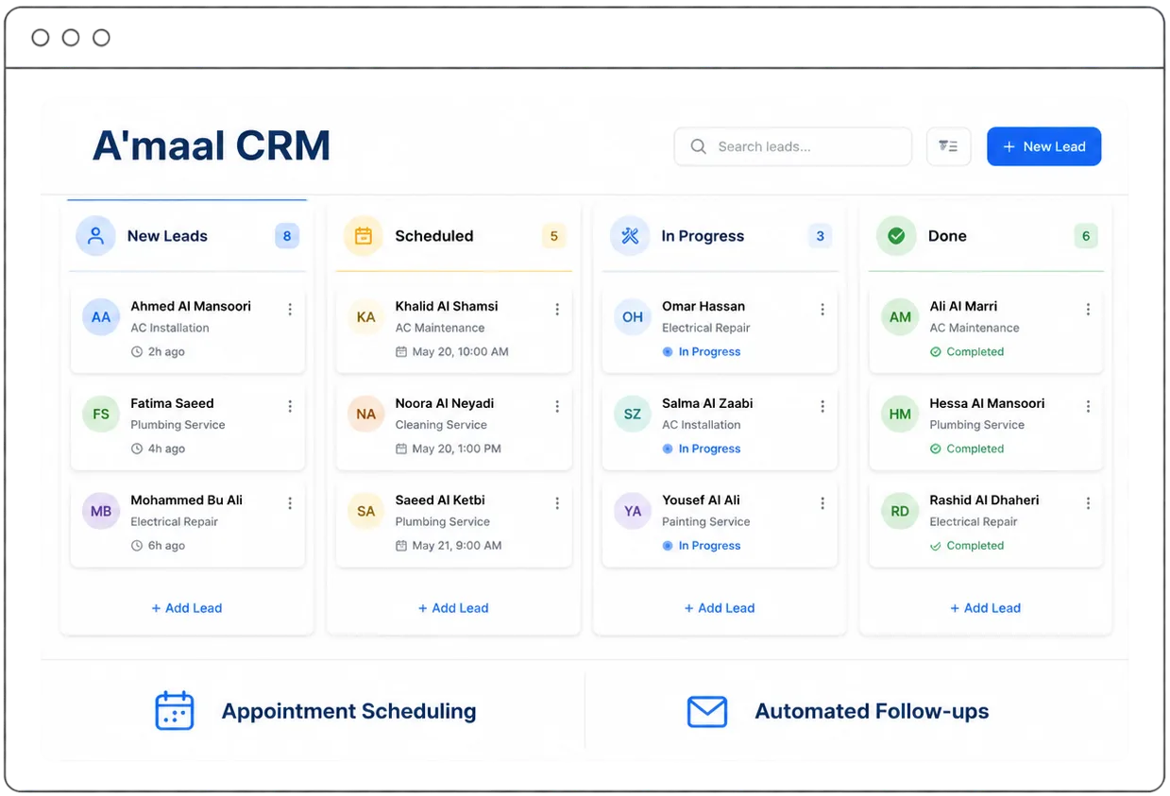Open Appointment Scheduling feature label
The width and height of the screenshot is (1170, 796).
348,711
